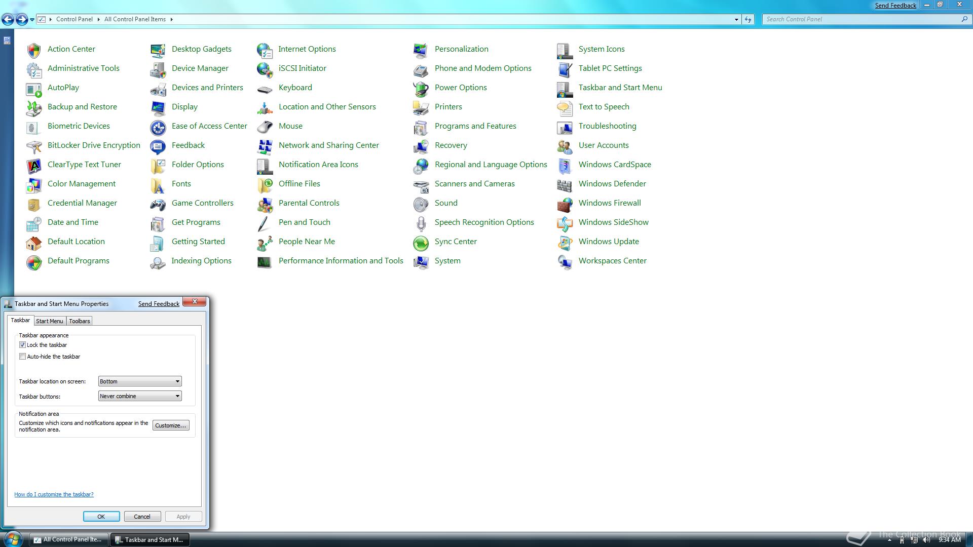Expand the Control Panel breadcrumb arrow

point(98,19)
